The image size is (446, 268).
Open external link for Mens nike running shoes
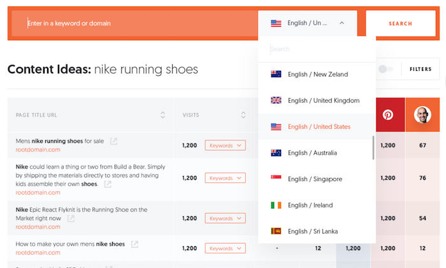113,141
